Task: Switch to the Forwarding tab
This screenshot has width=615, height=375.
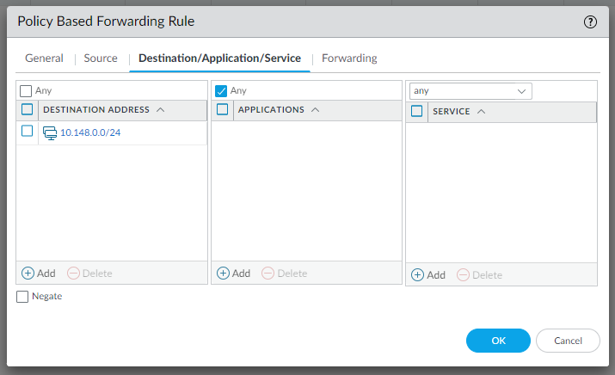Action: pos(349,58)
